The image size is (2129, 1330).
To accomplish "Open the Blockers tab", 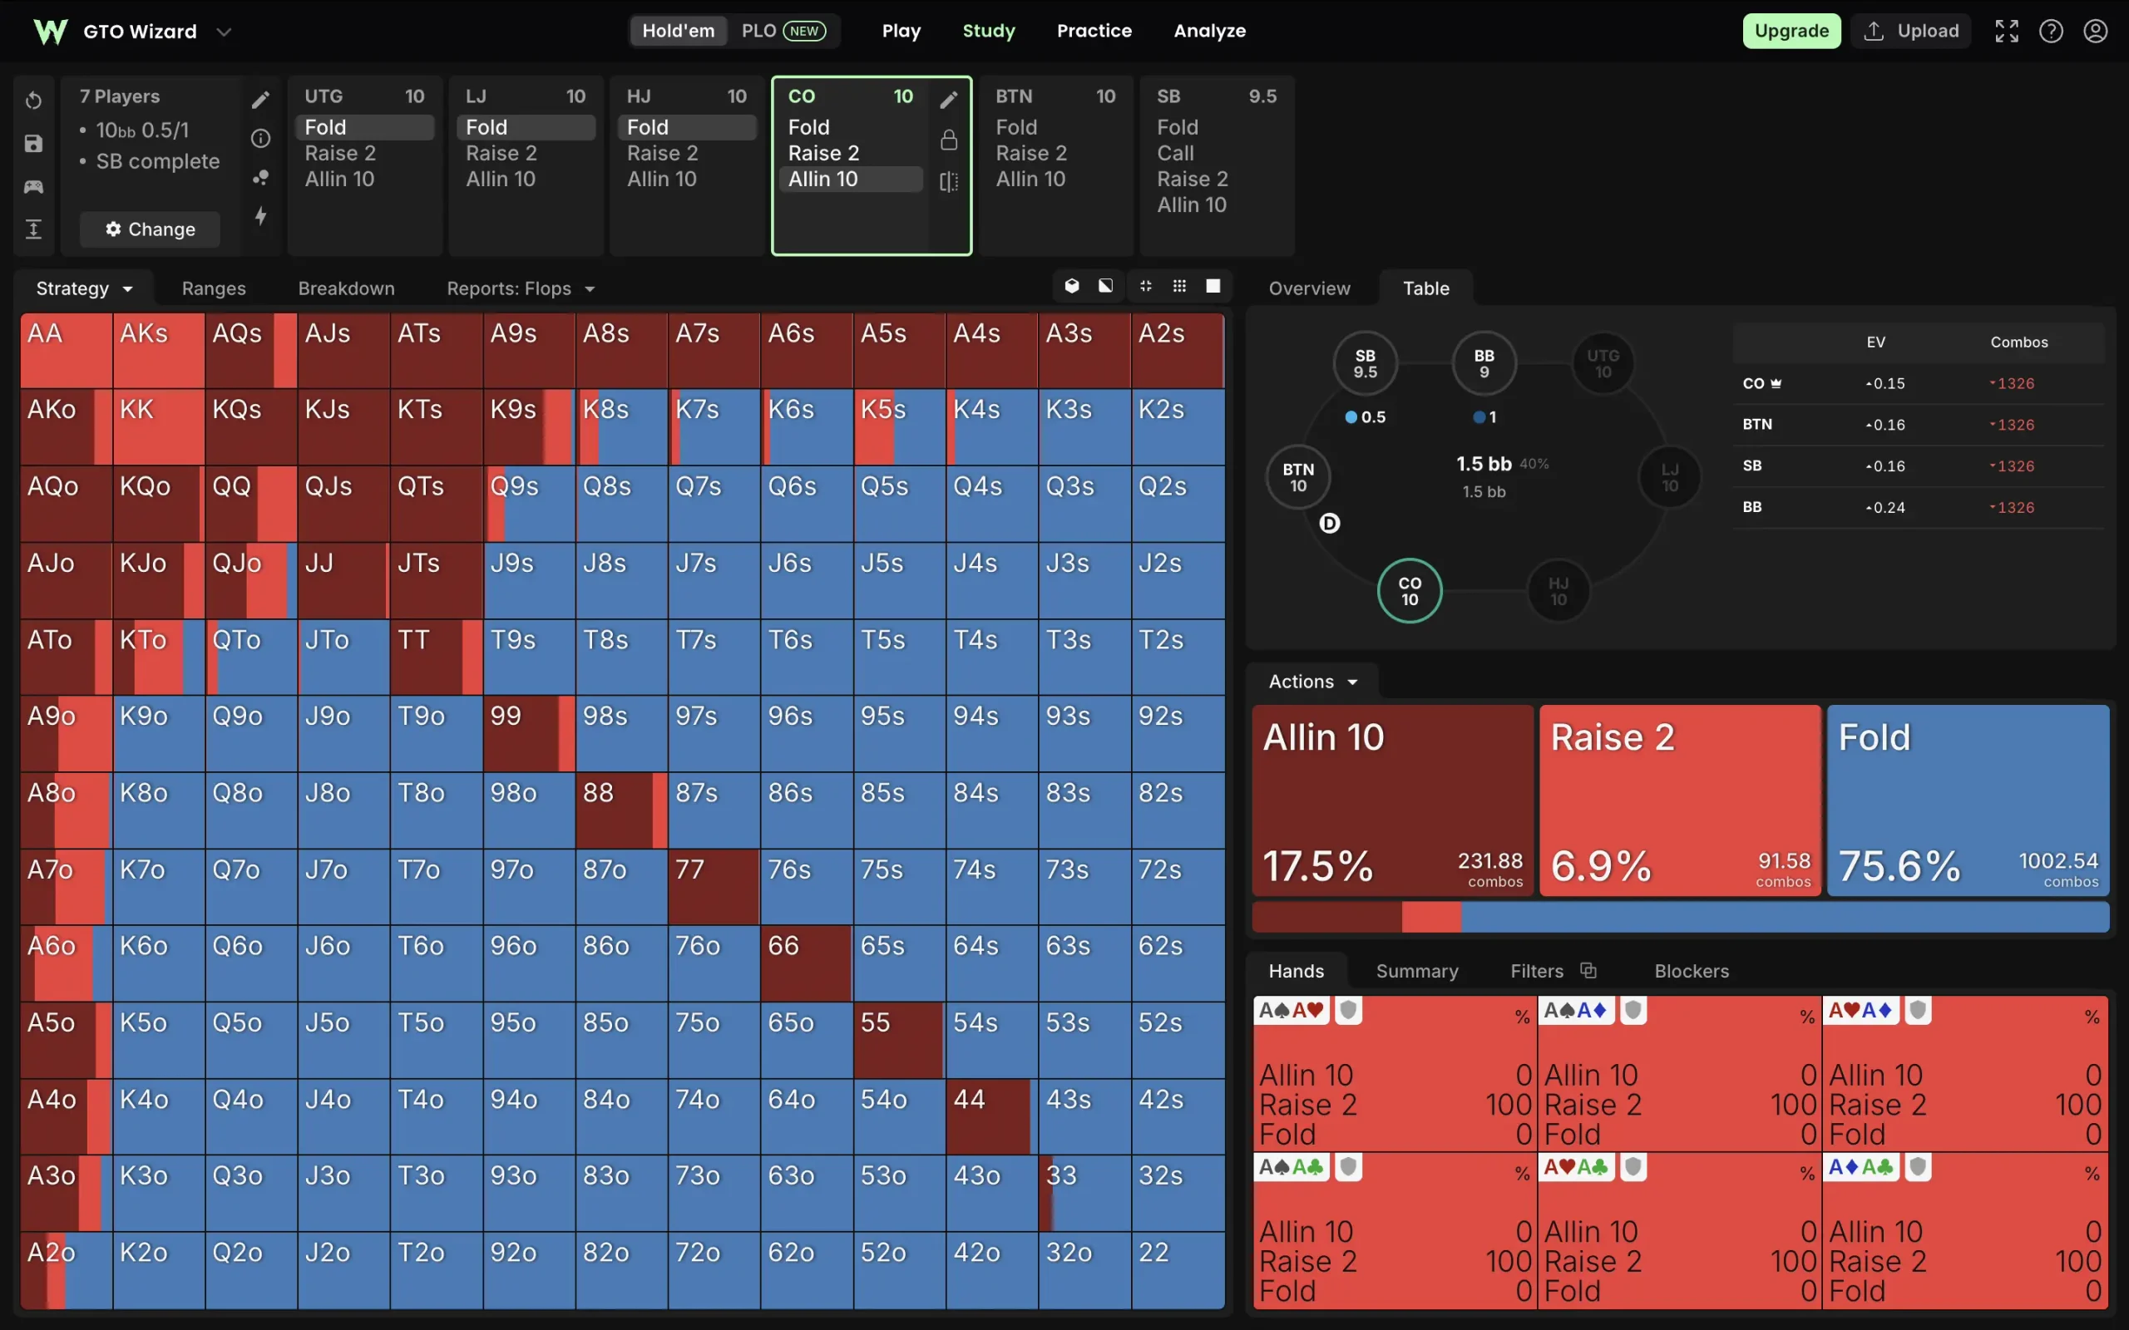I will click(1691, 971).
